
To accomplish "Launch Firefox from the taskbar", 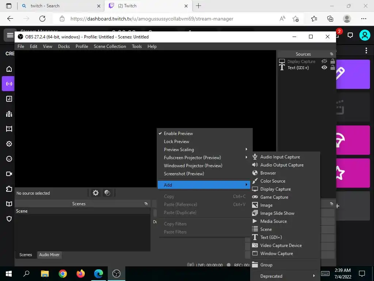I will [81, 273].
